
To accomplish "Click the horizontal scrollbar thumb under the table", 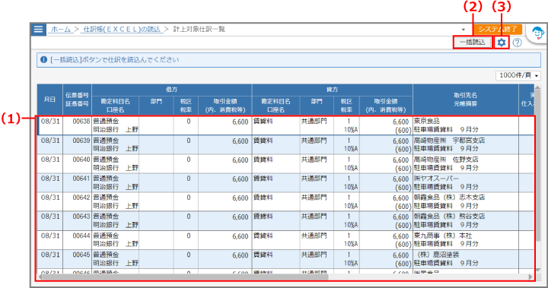I will (185, 277).
